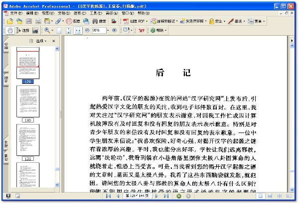The width and height of the screenshot is (299, 204).
Task: Open the 帮助 help toolbar dropdown
Action: [x=158, y=30]
